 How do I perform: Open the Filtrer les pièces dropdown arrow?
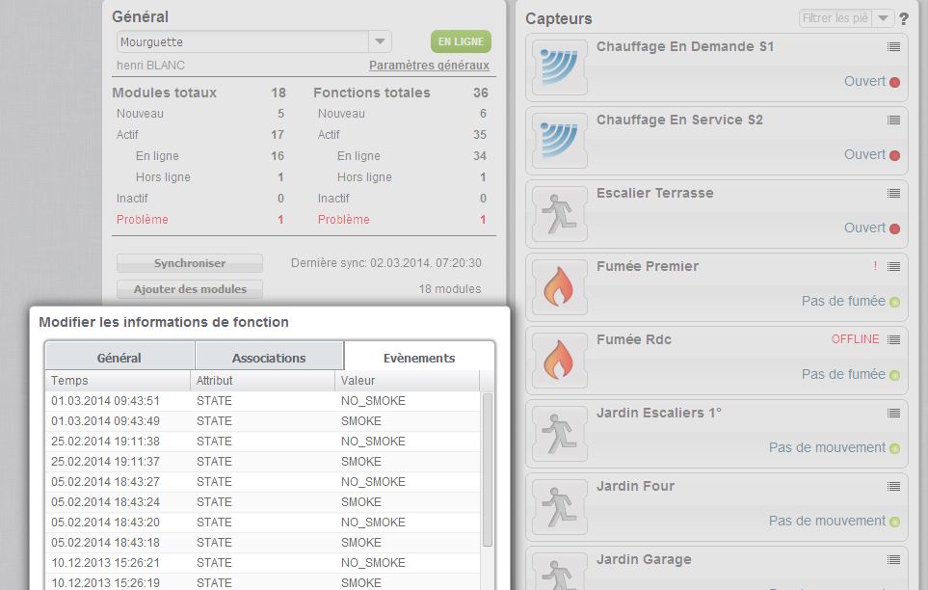[x=883, y=18]
